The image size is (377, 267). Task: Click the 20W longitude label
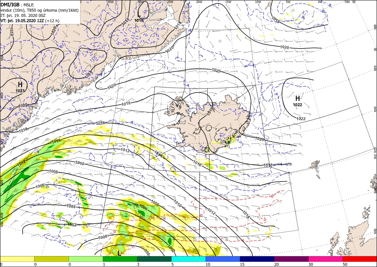click(x=199, y=2)
